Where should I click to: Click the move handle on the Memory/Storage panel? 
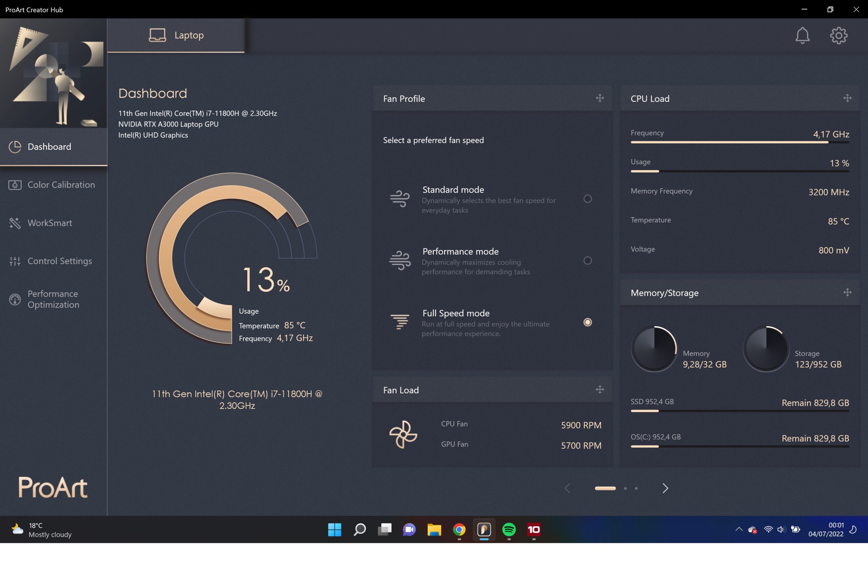(x=847, y=292)
